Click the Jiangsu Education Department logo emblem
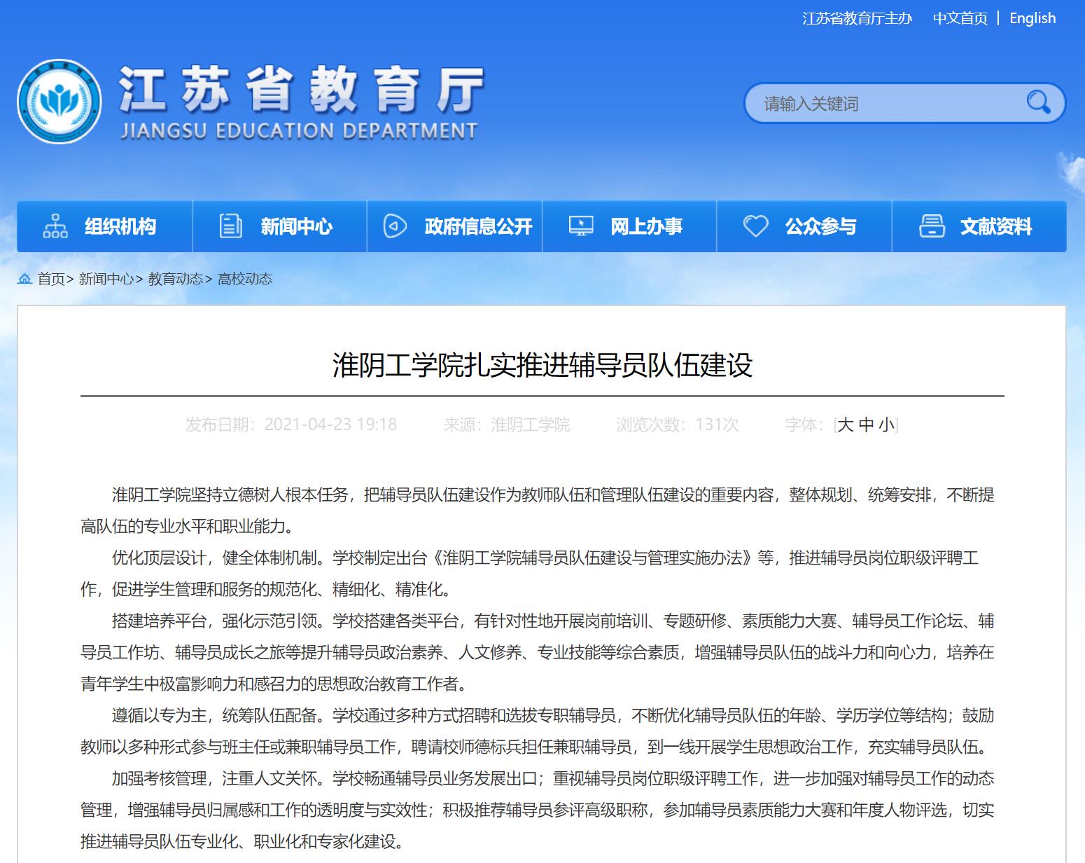 (x=59, y=102)
